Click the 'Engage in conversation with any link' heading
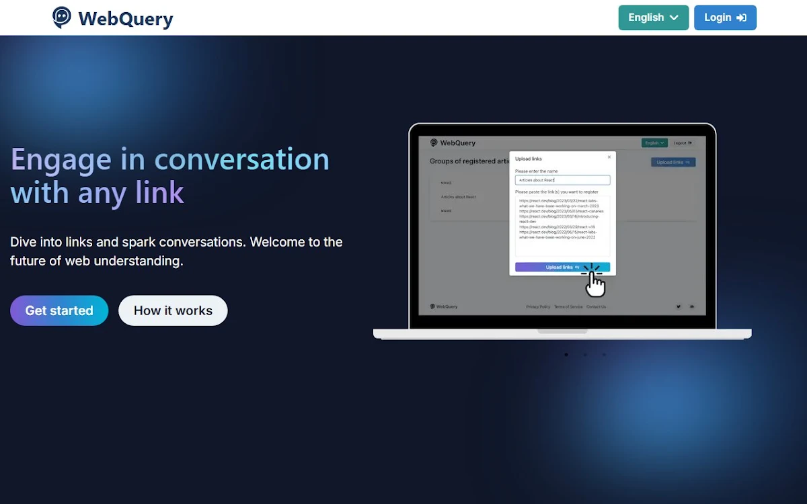 [170, 175]
